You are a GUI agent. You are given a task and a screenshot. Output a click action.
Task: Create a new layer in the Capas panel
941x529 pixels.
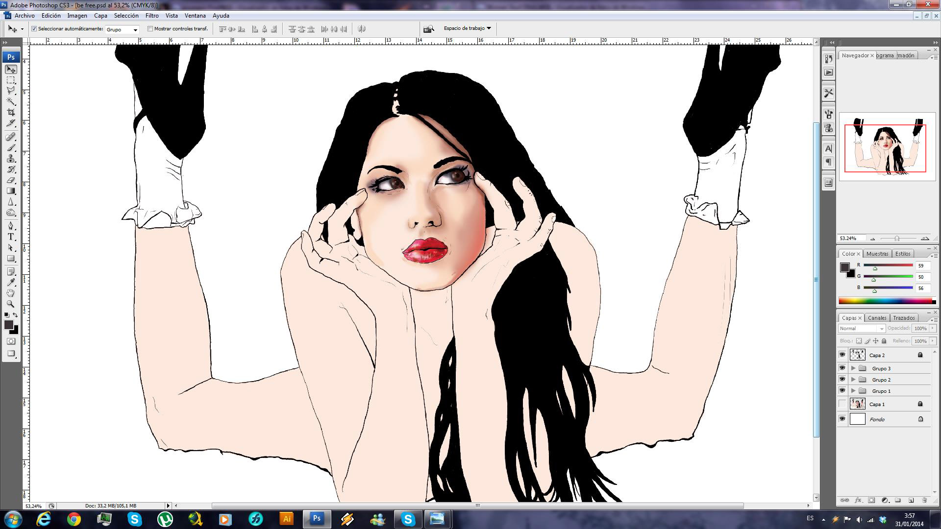[911, 500]
